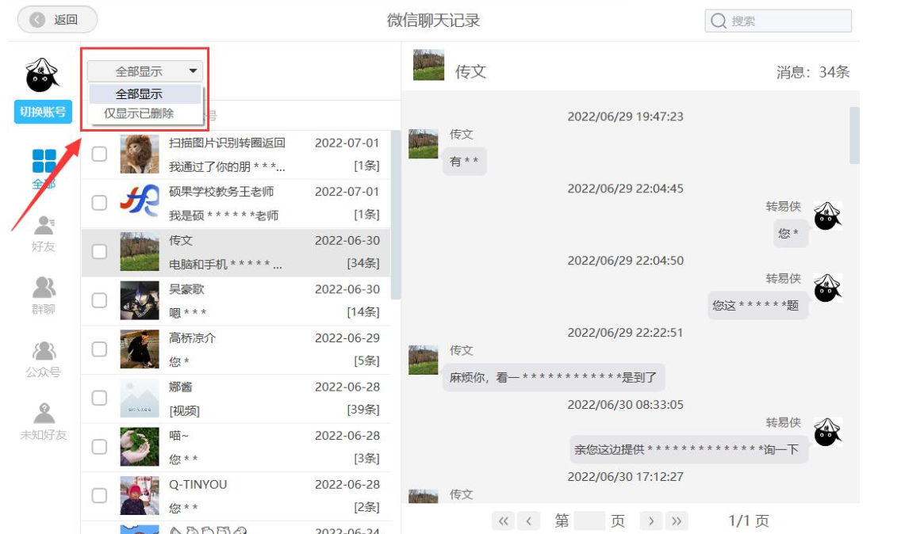Click message bubble 您这******题
This screenshot has height=534, width=905.
tap(757, 306)
